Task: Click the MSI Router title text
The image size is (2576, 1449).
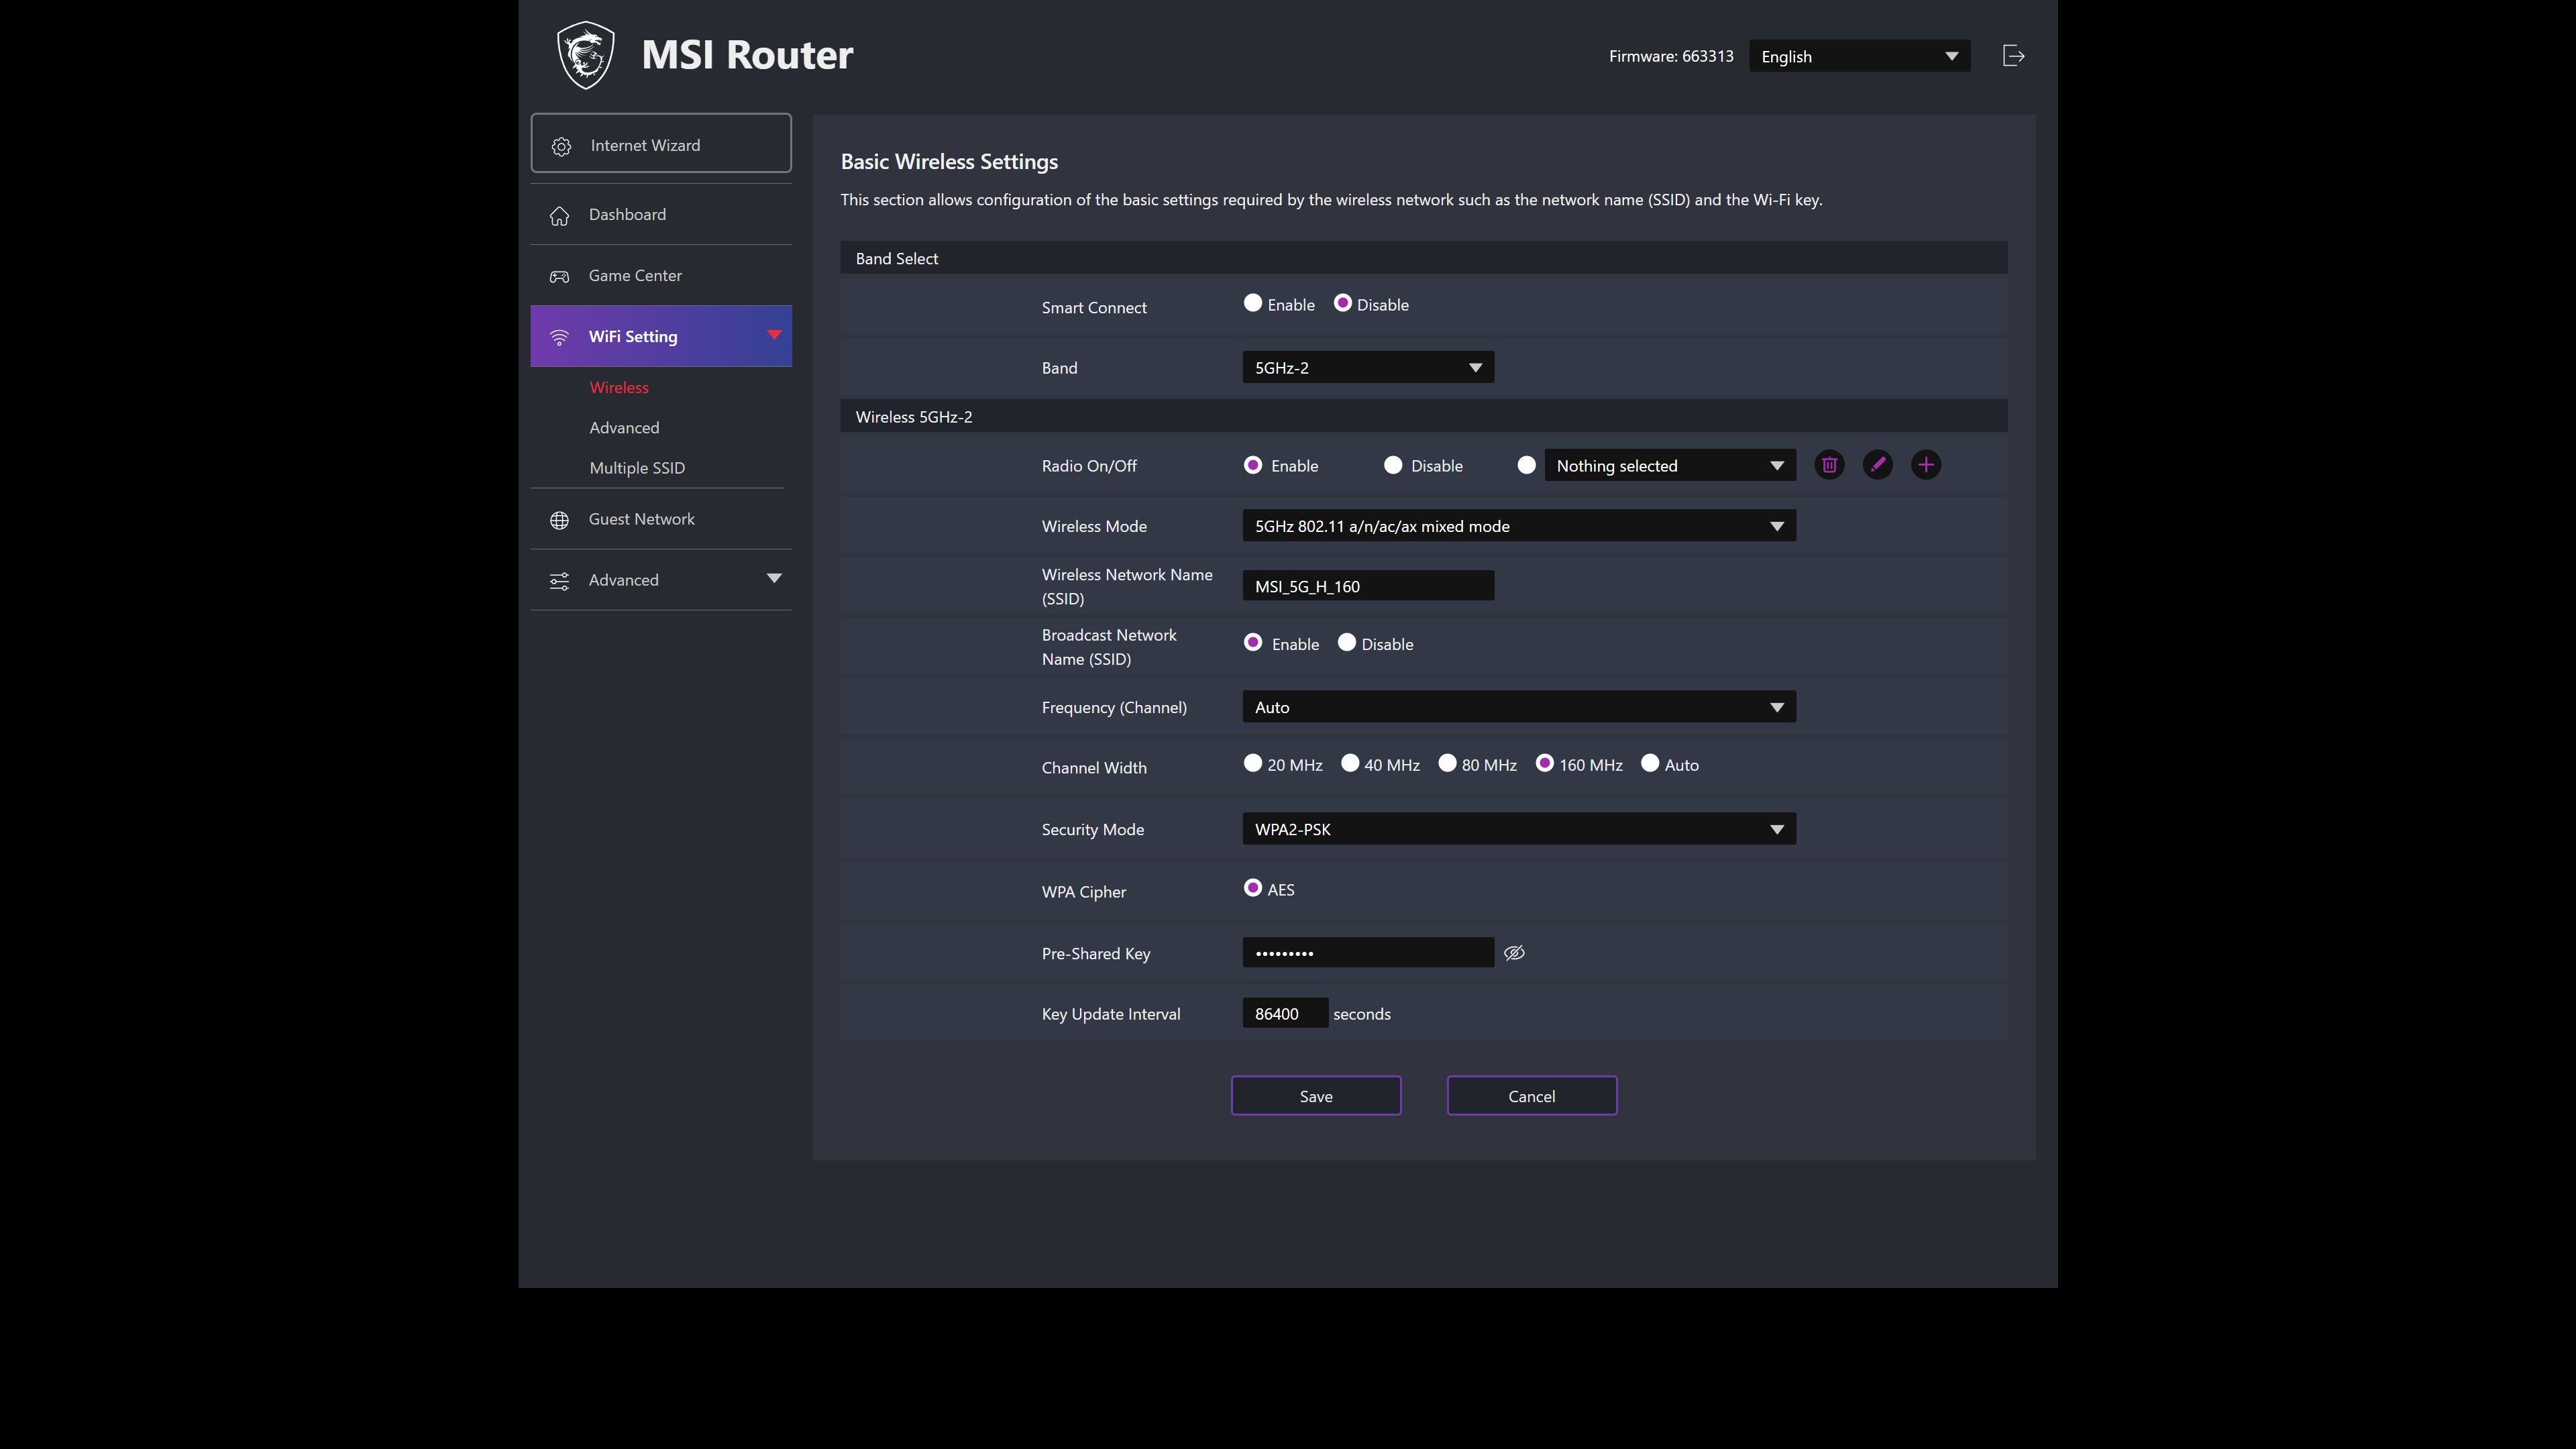Action: point(747,55)
